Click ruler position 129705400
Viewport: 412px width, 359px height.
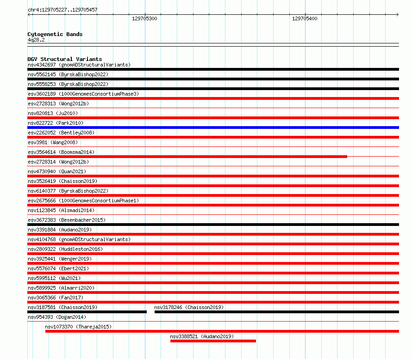[x=305, y=18]
